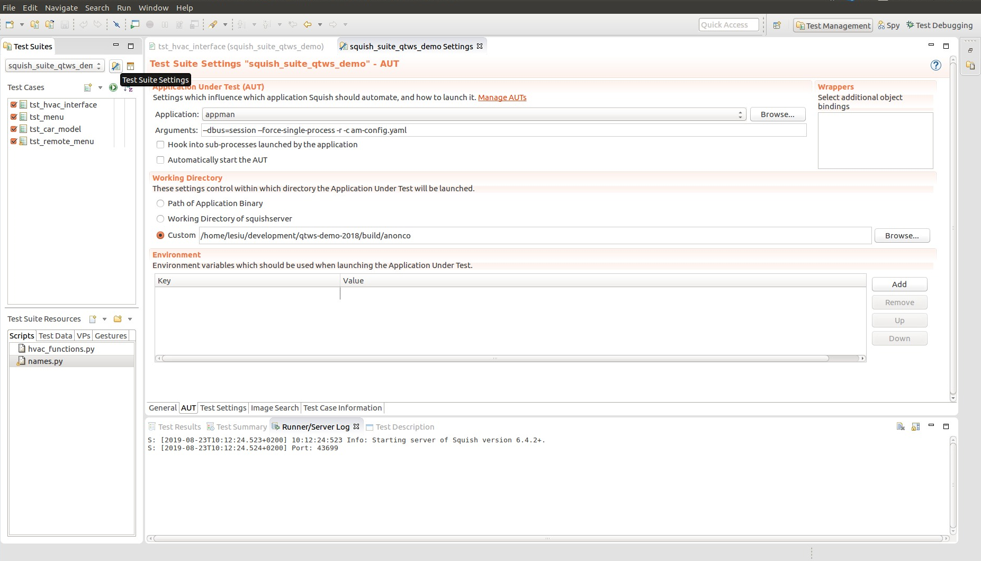Uncheck the tst_menu test case
Screen dimensions: 981x561
[14, 117]
